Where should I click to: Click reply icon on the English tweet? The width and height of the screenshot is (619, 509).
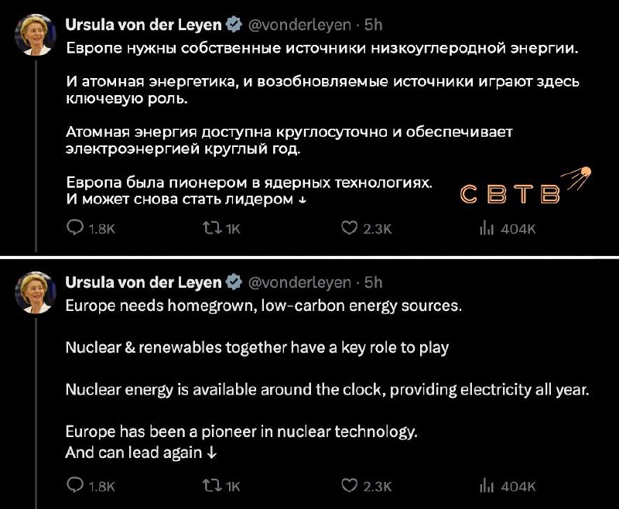point(76,486)
